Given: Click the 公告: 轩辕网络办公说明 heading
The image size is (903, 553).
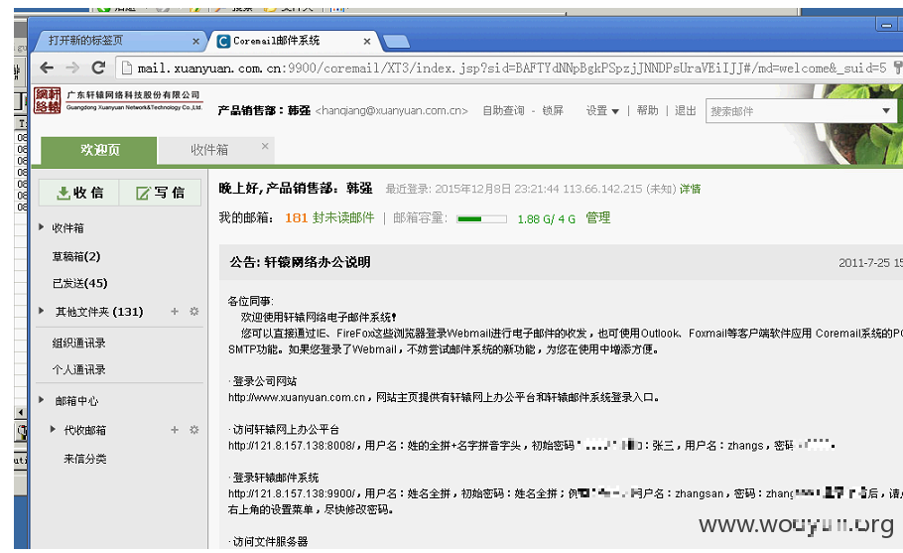Looking at the screenshot, I should (x=300, y=263).
